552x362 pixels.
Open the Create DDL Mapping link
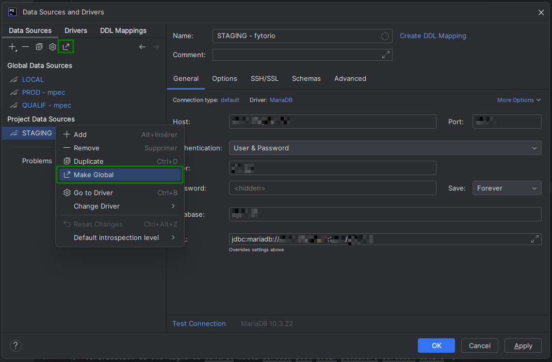[433, 36]
